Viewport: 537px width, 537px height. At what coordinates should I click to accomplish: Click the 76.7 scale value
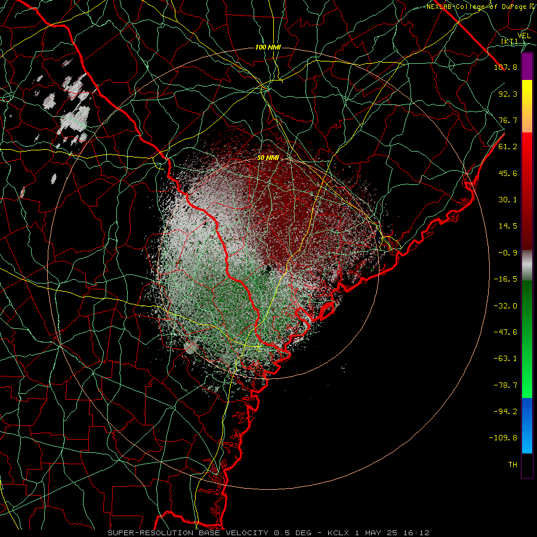[x=508, y=120]
